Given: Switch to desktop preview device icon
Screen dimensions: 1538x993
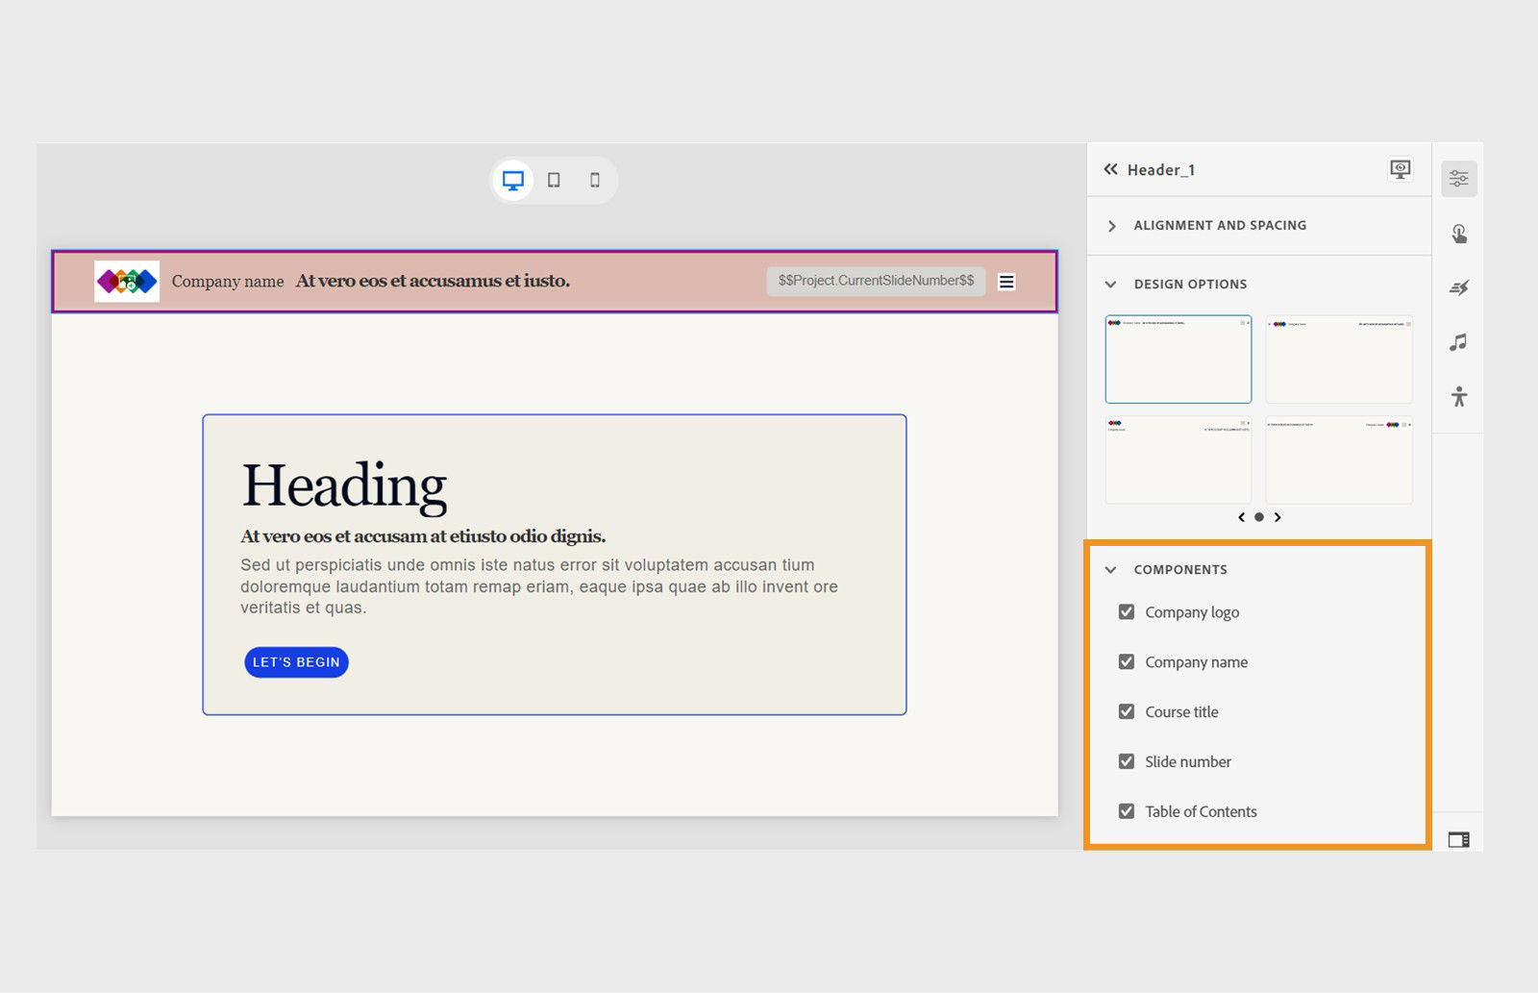Looking at the screenshot, I should point(512,180).
